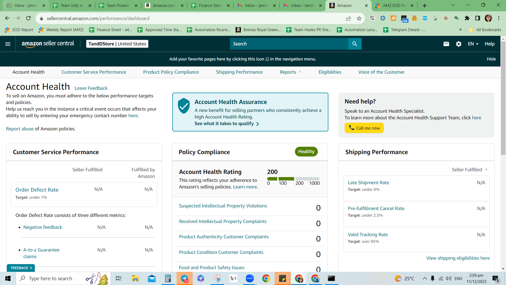Go to Customer Service Performance tab
This screenshot has width=506, height=285.
(x=94, y=72)
